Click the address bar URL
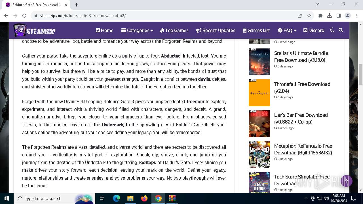The height and width of the screenshot is (204, 363). 83,16
